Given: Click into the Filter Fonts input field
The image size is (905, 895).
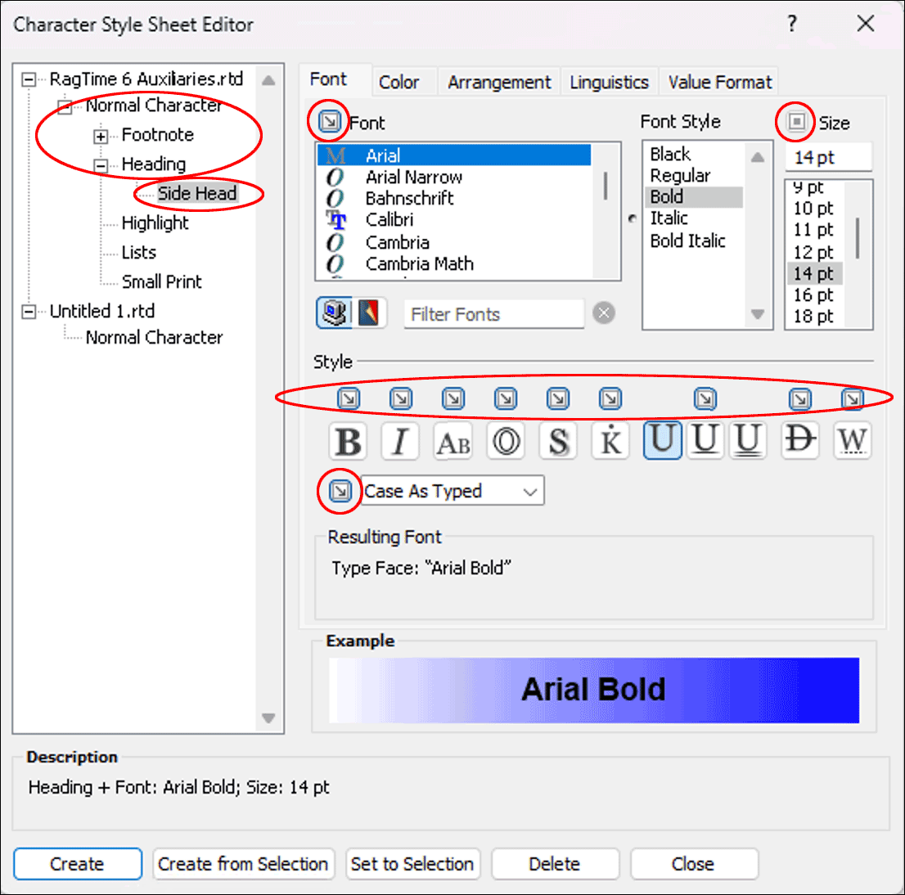Looking at the screenshot, I should (x=494, y=314).
